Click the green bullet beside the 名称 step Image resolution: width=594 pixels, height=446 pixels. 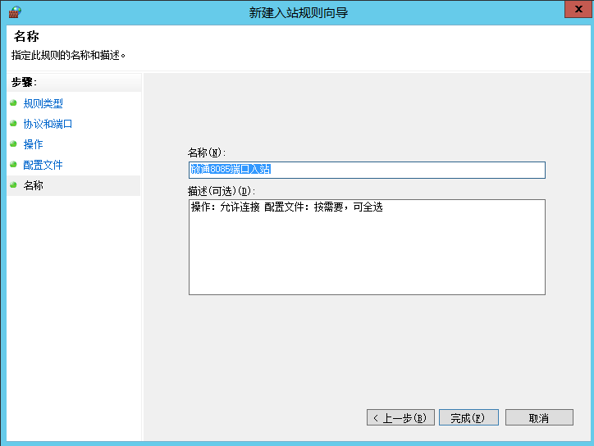pos(14,185)
